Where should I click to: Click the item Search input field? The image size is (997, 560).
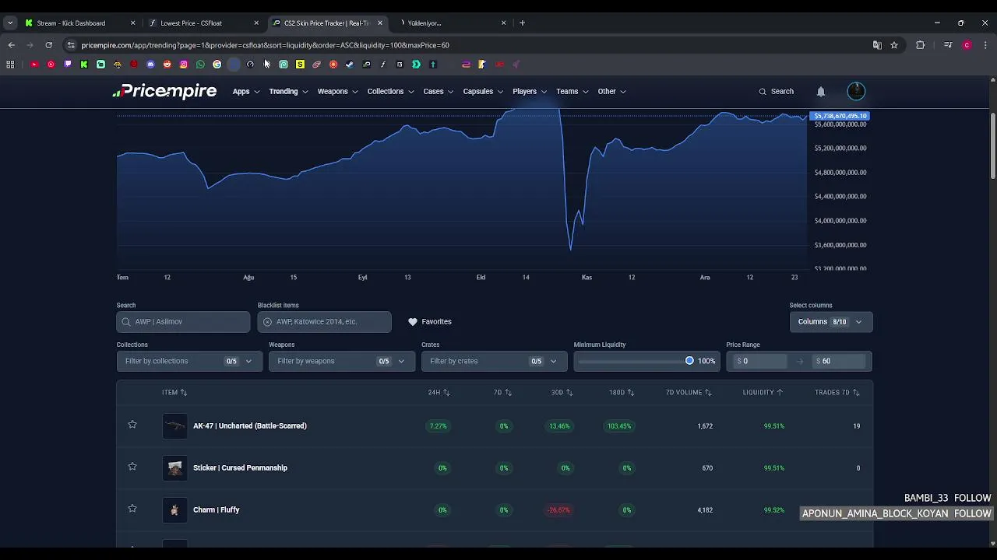click(x=183, y=321)
